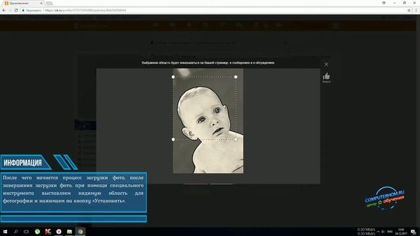
Task: Open Yandex Browser from the taskbar
Action: tap(58, 231)
